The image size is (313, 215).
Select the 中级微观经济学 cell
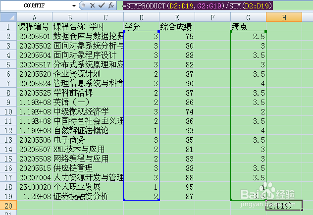tap(70, 111)
